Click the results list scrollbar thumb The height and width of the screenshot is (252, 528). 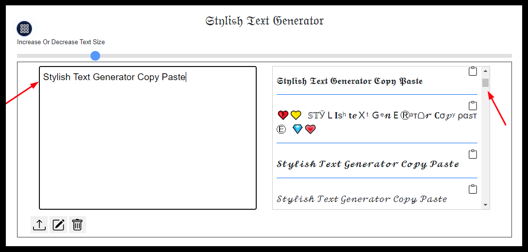pyautogui.click(x=485, y=83)
